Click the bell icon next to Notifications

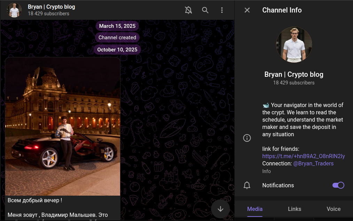(247, 185)
